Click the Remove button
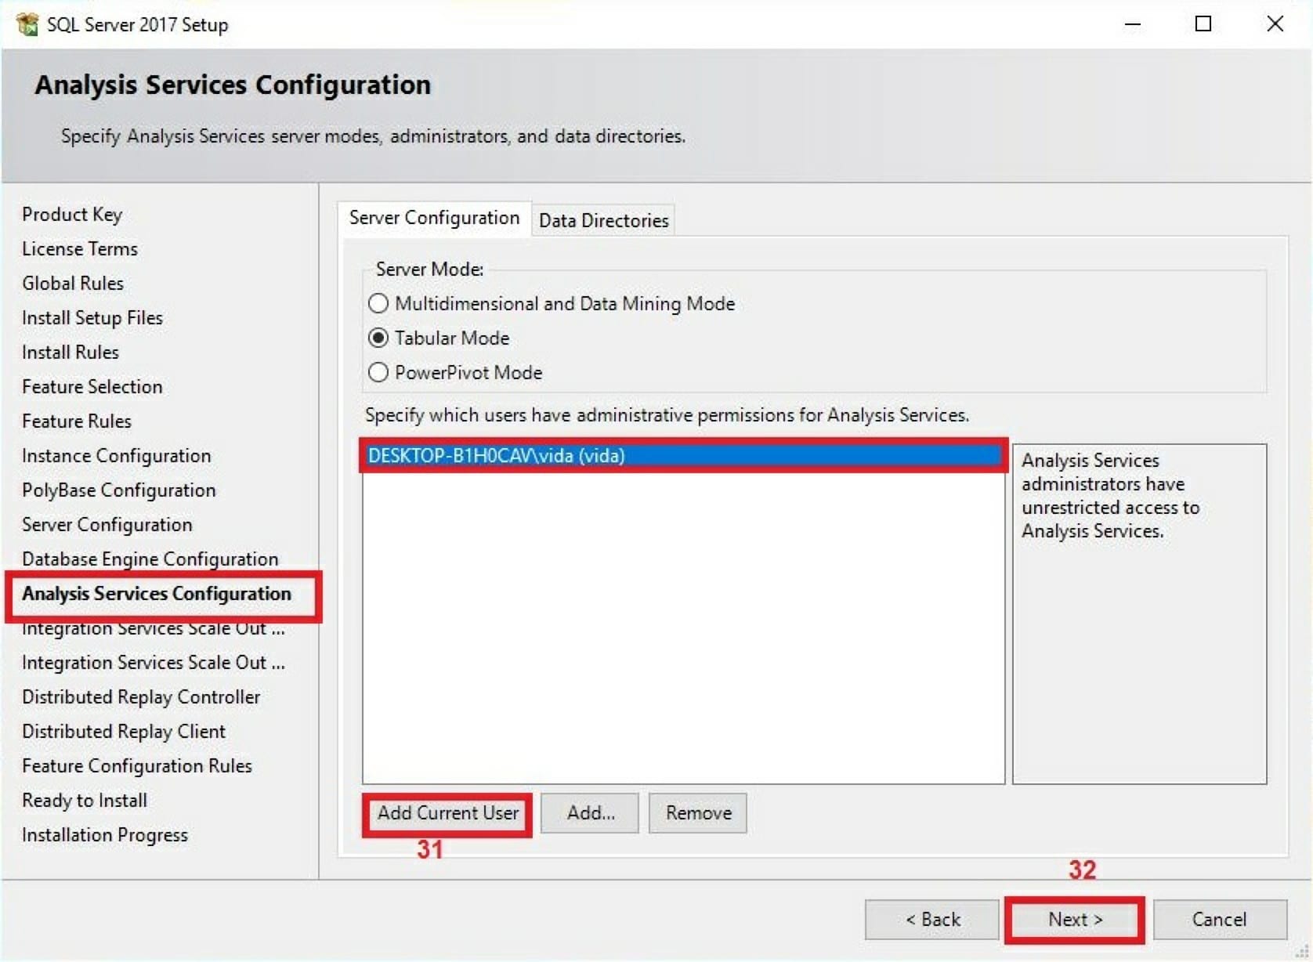Image resolution: width=1313 pixels, height=962 pixels. click(698, 813)
